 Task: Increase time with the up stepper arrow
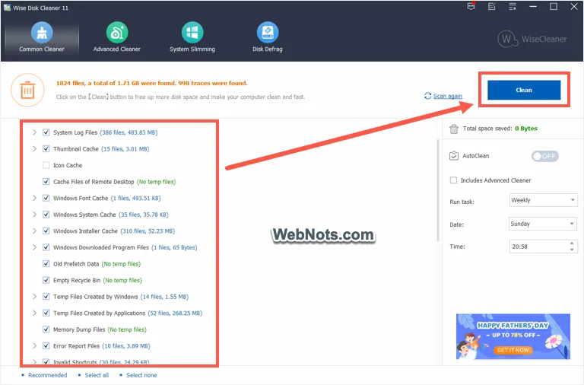(572, 243)
